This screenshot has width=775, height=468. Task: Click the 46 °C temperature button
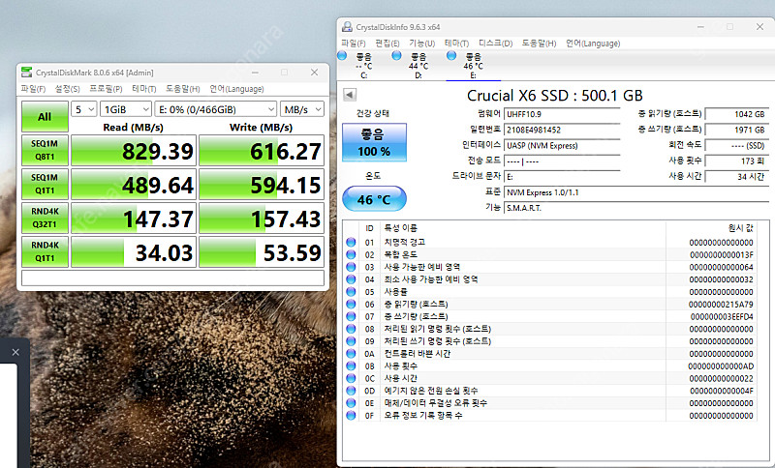374,199
